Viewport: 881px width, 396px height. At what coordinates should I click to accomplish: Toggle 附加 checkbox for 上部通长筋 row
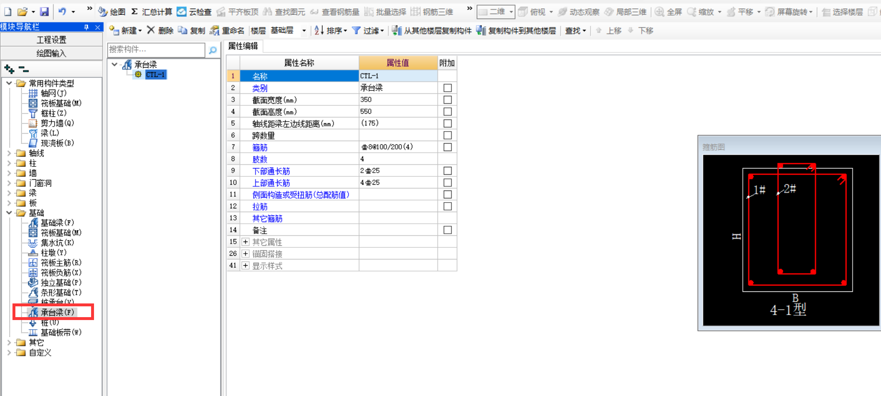point(448,183)
